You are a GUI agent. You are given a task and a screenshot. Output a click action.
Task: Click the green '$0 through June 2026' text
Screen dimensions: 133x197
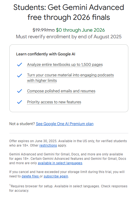(80, 30)
